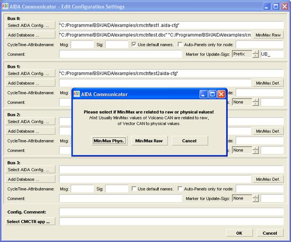Click Bus 0 Sig cycle time field
The width and height of the screenshot is (291, 242).
pos(117,45)
